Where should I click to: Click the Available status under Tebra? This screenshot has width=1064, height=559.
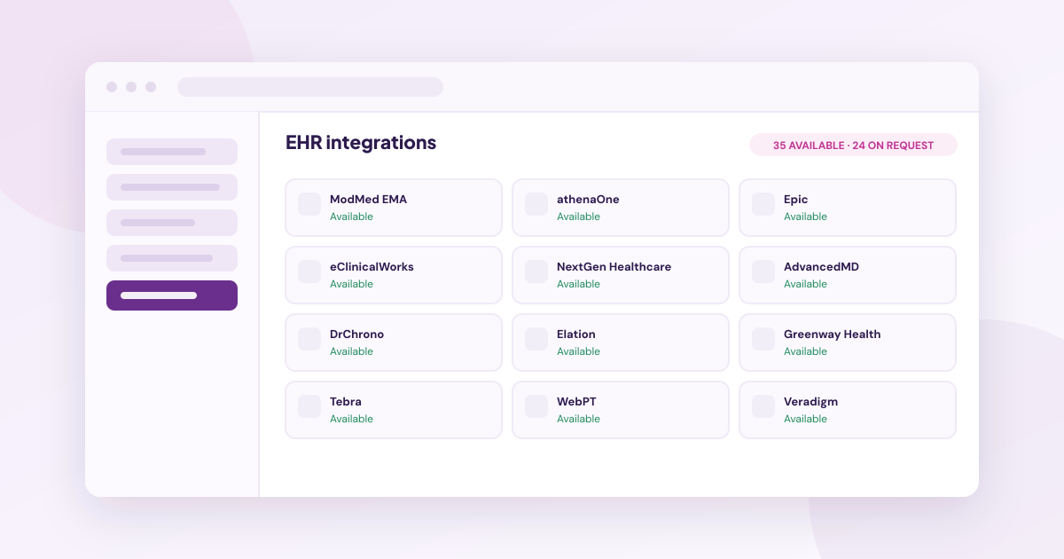[351, 419]
